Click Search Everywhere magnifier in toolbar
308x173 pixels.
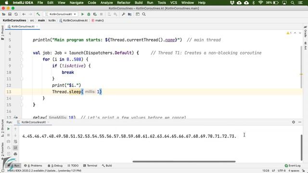(144, 14)
